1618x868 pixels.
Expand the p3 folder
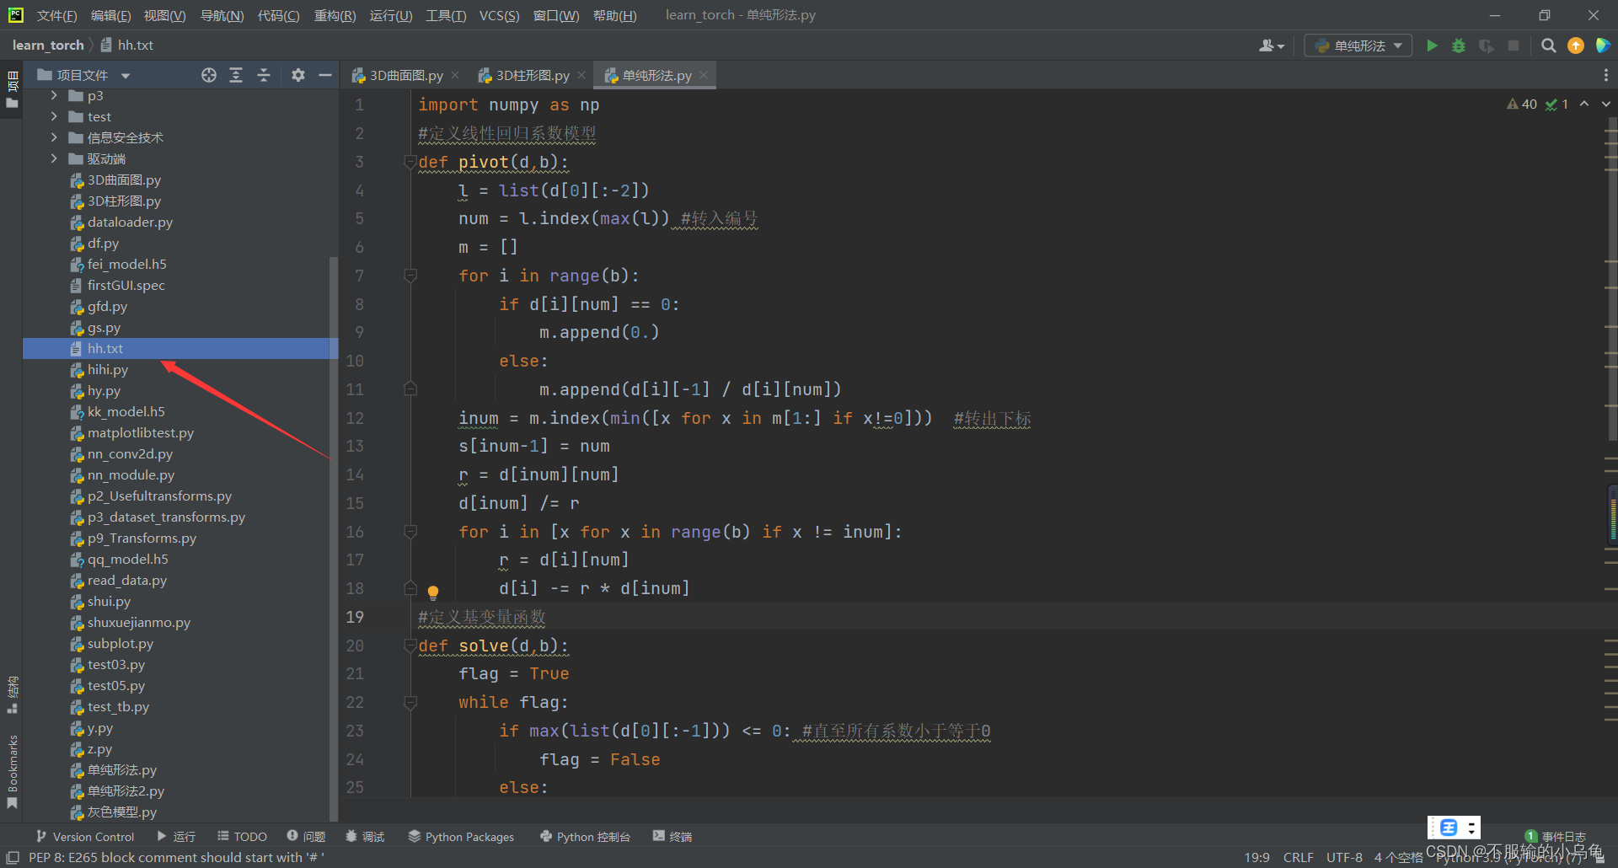coord(54,95)
